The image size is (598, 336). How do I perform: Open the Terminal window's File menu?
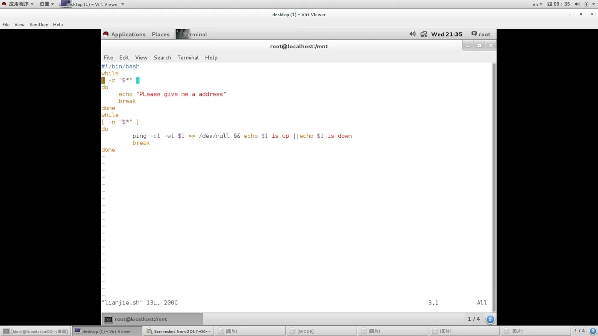[108, 58]
